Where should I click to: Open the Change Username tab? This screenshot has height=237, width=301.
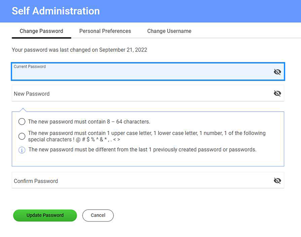pos(169,31)
